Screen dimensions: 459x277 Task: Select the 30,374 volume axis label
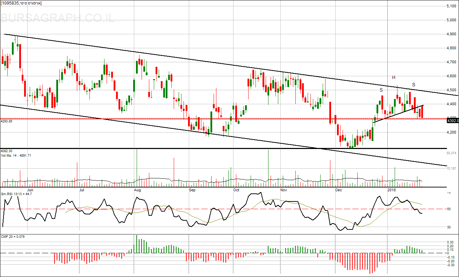pos(451,153)
